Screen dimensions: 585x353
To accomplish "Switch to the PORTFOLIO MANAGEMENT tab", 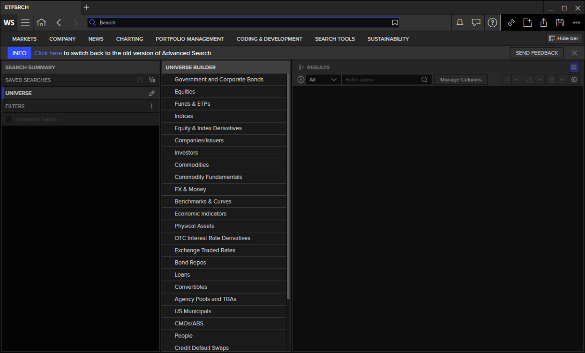I will 190,39.
